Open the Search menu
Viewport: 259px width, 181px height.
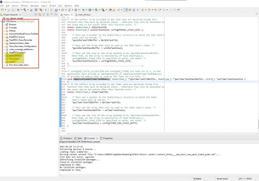pyautogui.click(x=44, y=5)
